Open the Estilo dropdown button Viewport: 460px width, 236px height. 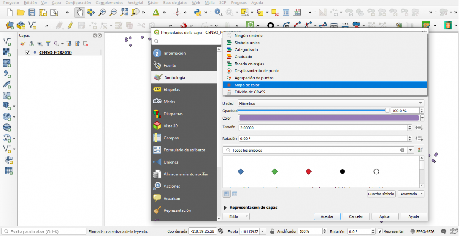pyautogui.click(x=236, y=216)
